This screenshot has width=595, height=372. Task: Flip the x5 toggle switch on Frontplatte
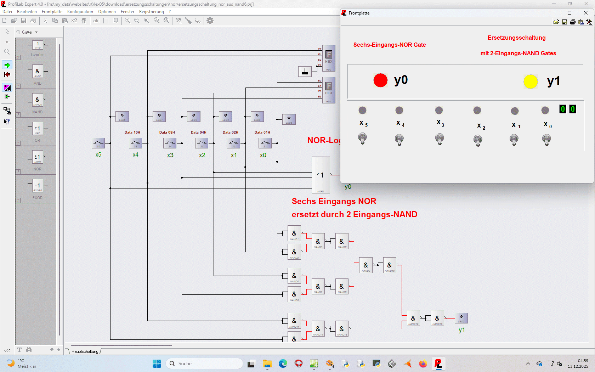[x=362, y=138]
